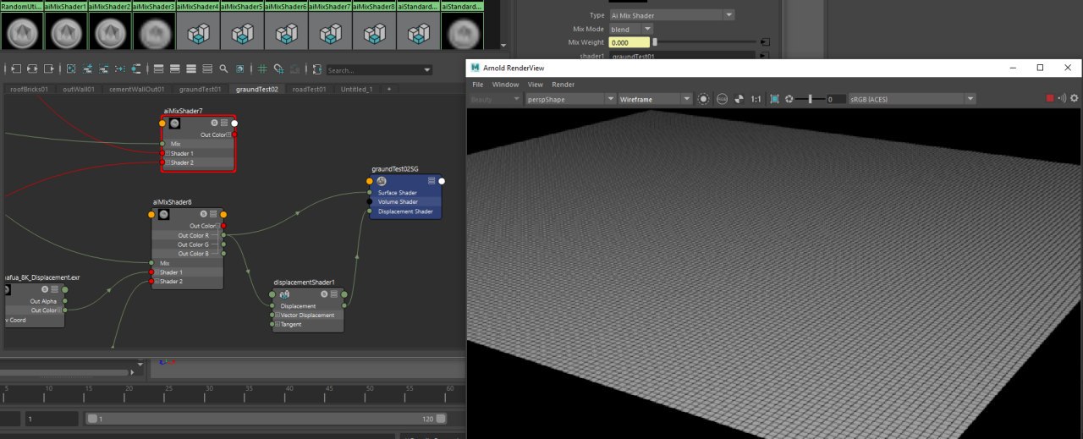Set nodes to connected view mode
1083x439 pixels.
(x=174, y=69)
